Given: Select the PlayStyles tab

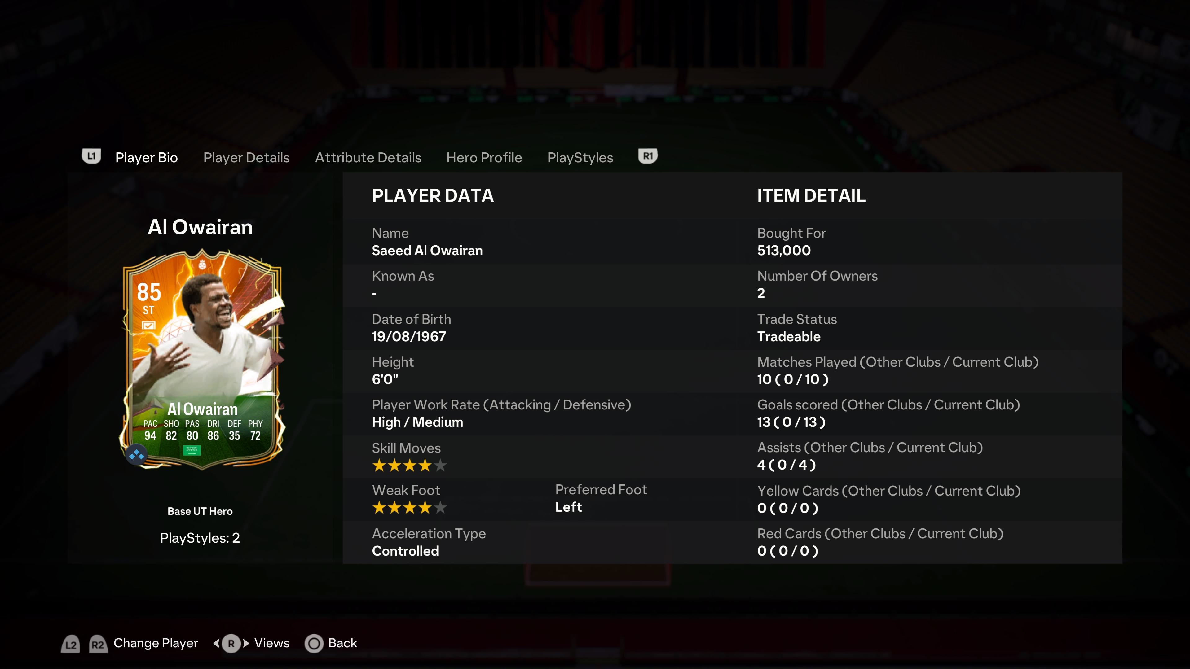Looking at the screenshot, I should 580,157.
